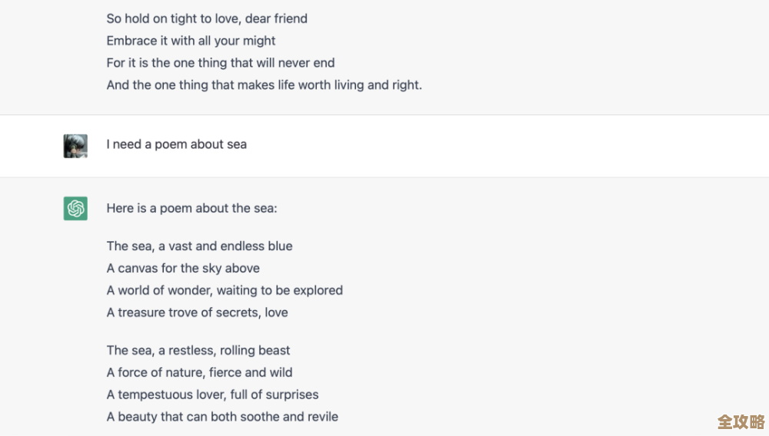This screenshot has height=436, width=769.
Task: Click 'A beauty that can both soothe and revile'
Action: pos(222,418)
